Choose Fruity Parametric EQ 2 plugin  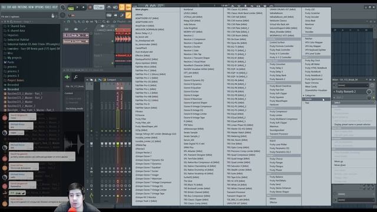click(280, 152)
